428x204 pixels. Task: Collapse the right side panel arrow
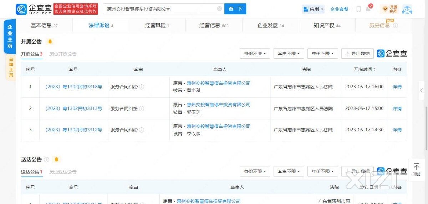[x=421, y=91]
